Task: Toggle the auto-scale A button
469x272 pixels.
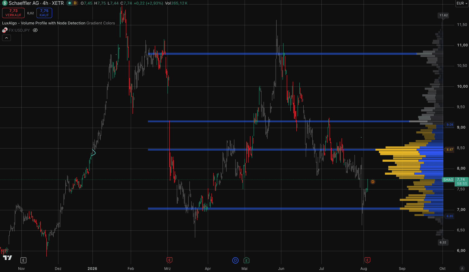Action: (462, 268)
